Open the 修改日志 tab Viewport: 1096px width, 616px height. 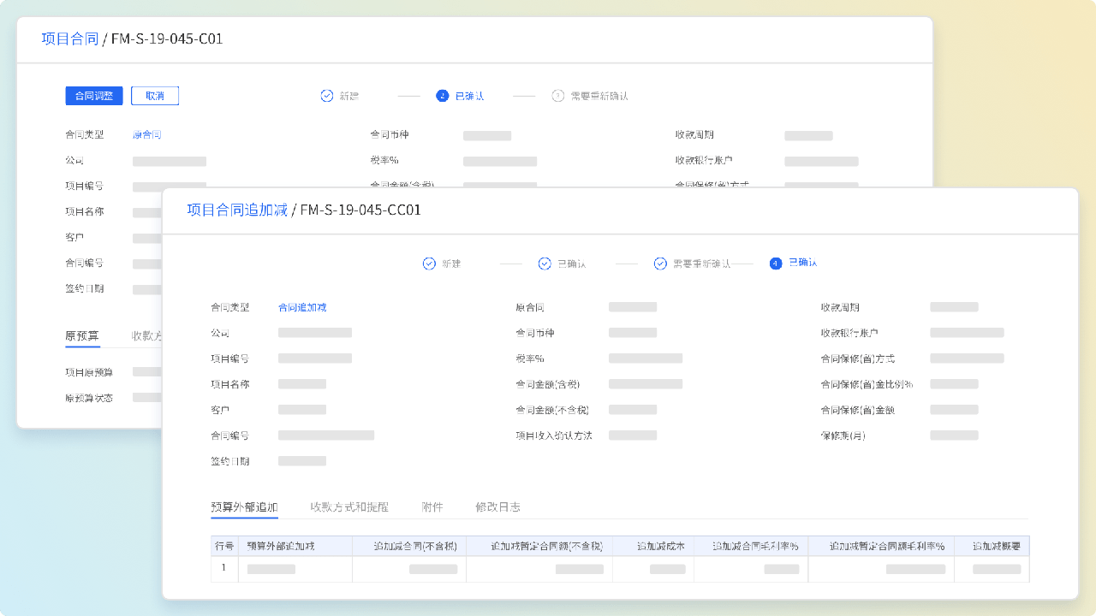pos(497,507)
